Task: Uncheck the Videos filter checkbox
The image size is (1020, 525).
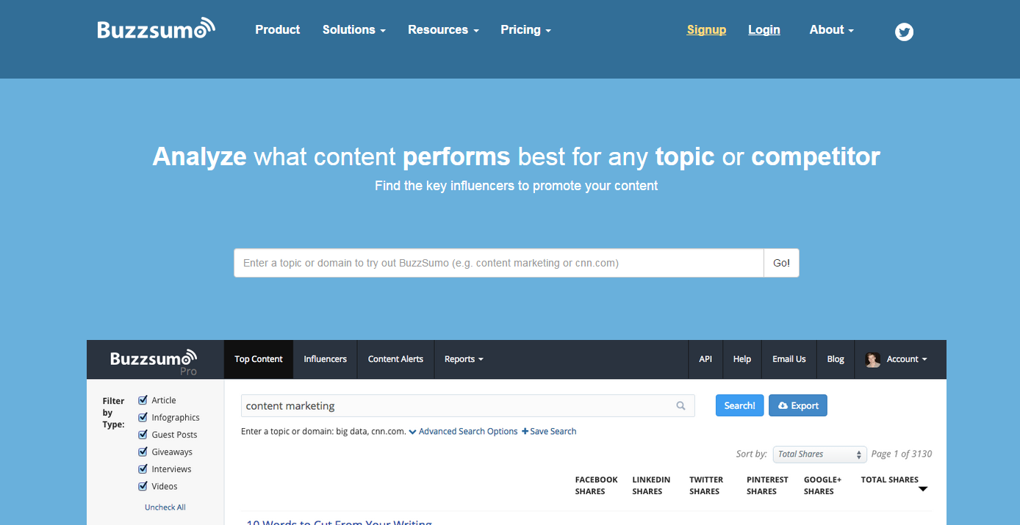Action: (143, 486)
